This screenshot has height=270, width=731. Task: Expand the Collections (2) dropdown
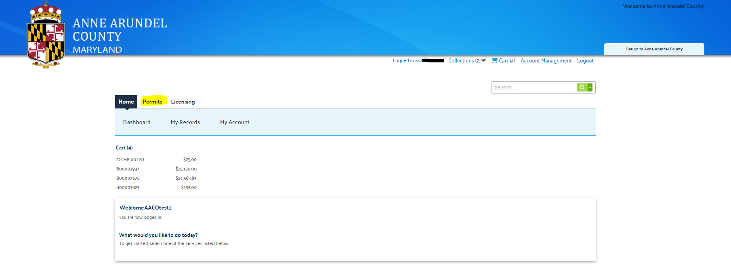(467, 60)
